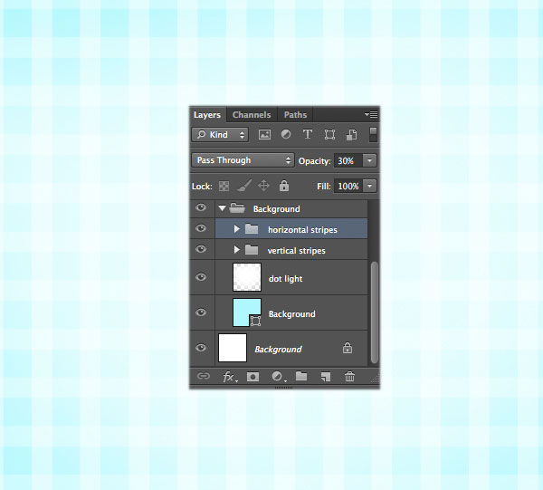Filter for shape layers icon

point(329,134)
